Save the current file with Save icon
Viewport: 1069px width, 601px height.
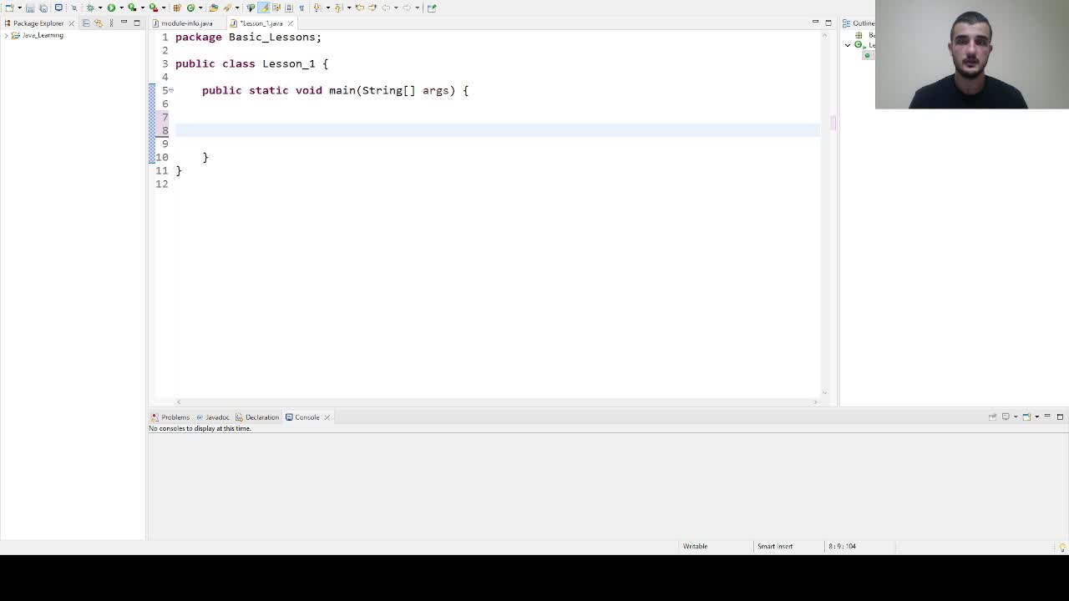(x=30, y=8)
